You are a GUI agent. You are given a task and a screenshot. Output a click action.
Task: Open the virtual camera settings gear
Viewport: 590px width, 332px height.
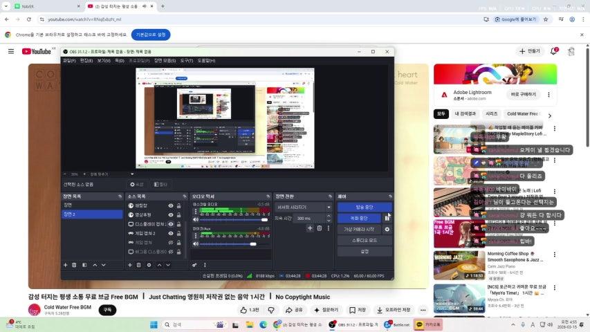click(387, 229)
